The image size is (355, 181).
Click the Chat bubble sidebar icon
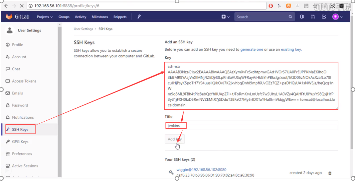[8, 69]
